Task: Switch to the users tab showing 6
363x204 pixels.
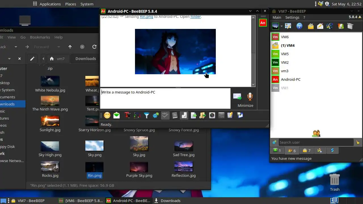Action: 292,150
